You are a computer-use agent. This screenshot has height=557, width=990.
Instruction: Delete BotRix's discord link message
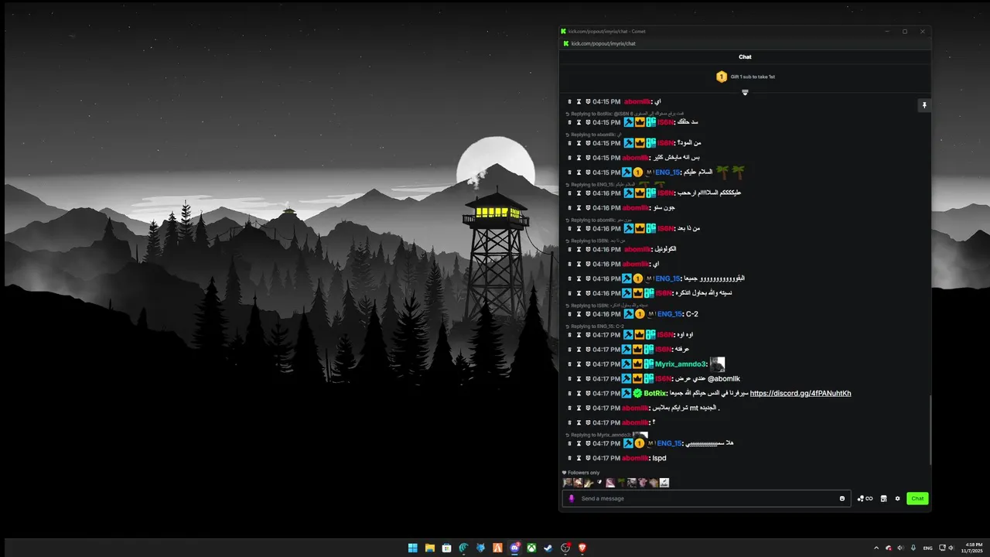[x=569, y=393]
